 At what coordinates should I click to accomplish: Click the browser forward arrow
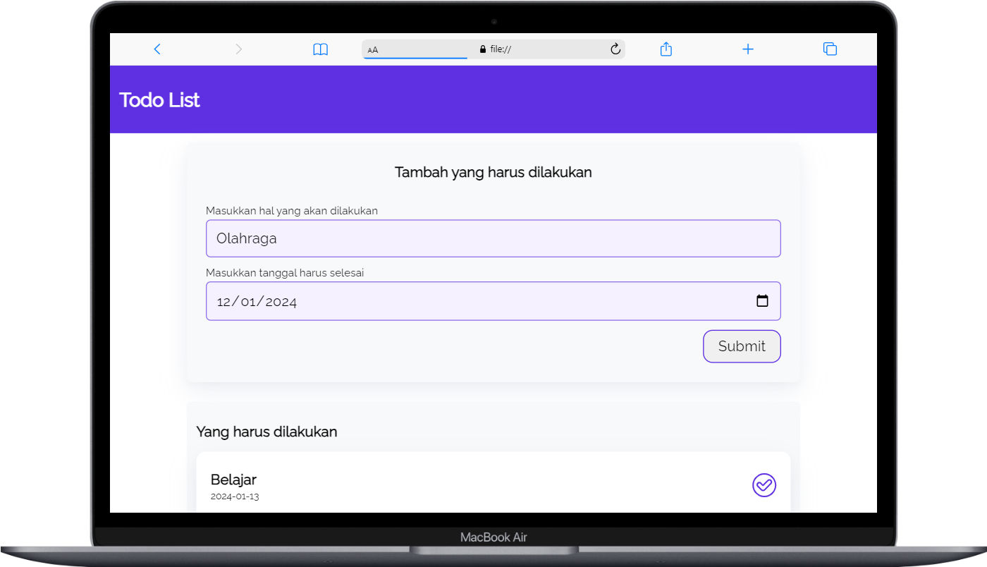[x=238, y=49]
